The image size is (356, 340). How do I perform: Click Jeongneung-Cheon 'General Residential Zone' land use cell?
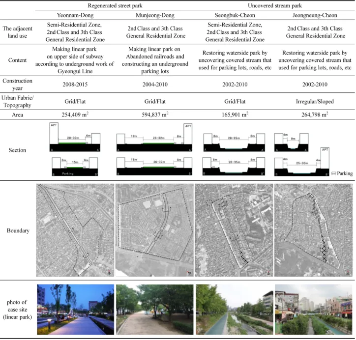click(x=315, y=32)
